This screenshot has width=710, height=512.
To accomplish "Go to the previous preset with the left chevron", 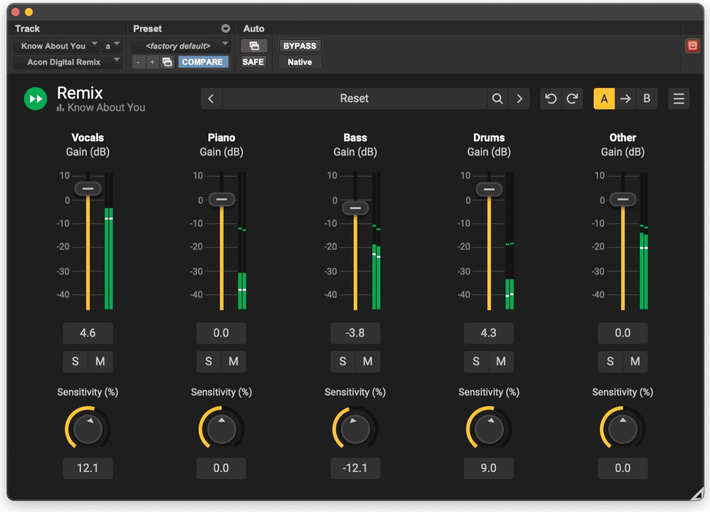I will 211,99.
